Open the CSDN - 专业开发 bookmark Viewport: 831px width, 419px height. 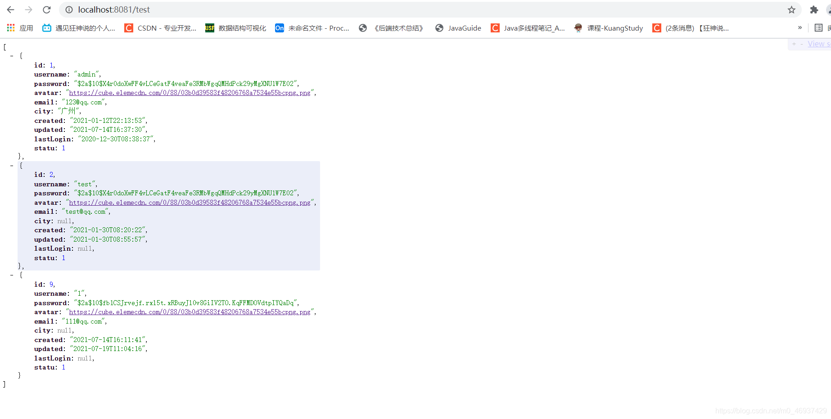(161, 28)
